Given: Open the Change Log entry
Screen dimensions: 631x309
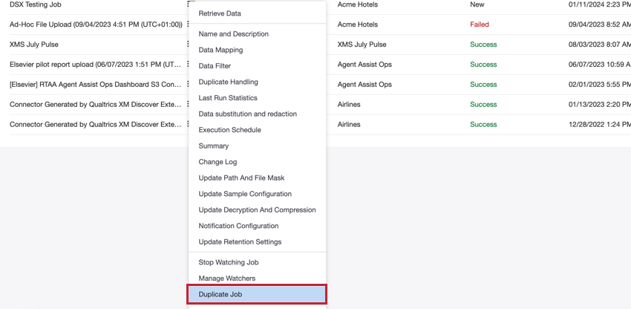Looking at the screenshot, I should click(x=257, y=162).
